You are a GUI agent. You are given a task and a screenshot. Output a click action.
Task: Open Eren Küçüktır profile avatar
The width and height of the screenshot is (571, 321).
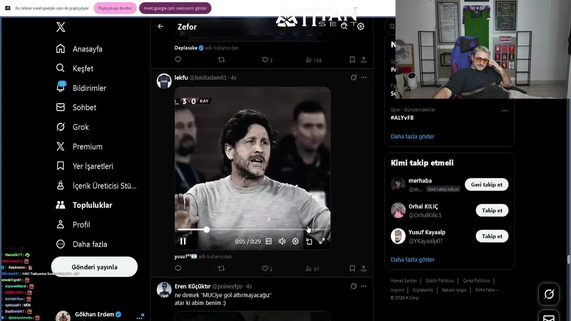(164, 290)
